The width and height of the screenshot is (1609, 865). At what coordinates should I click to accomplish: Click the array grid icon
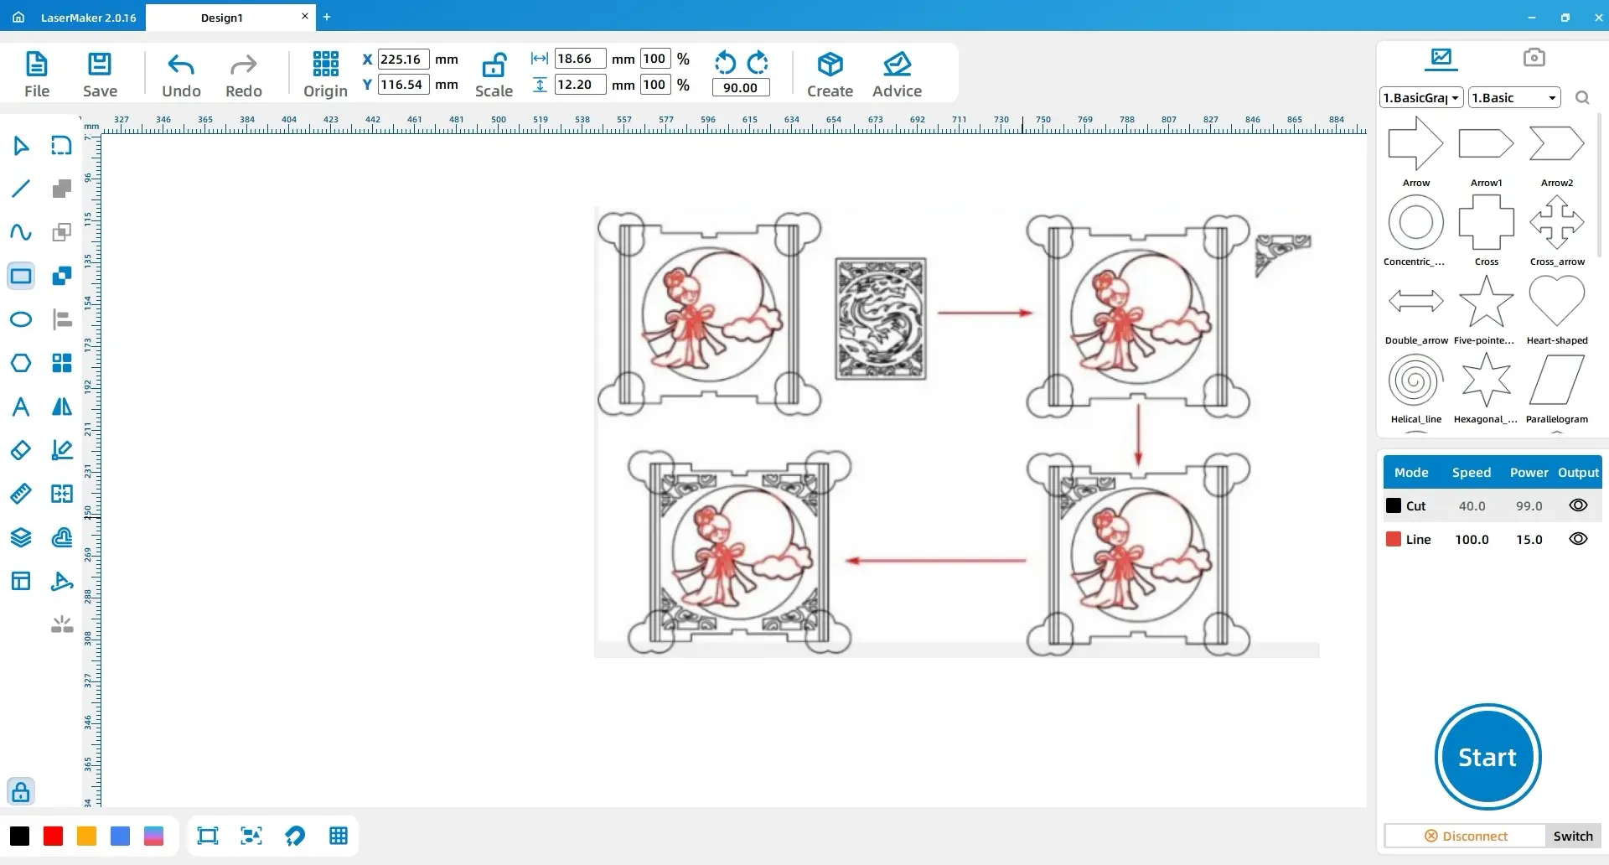pyautogui.click(x=62, y=363)
